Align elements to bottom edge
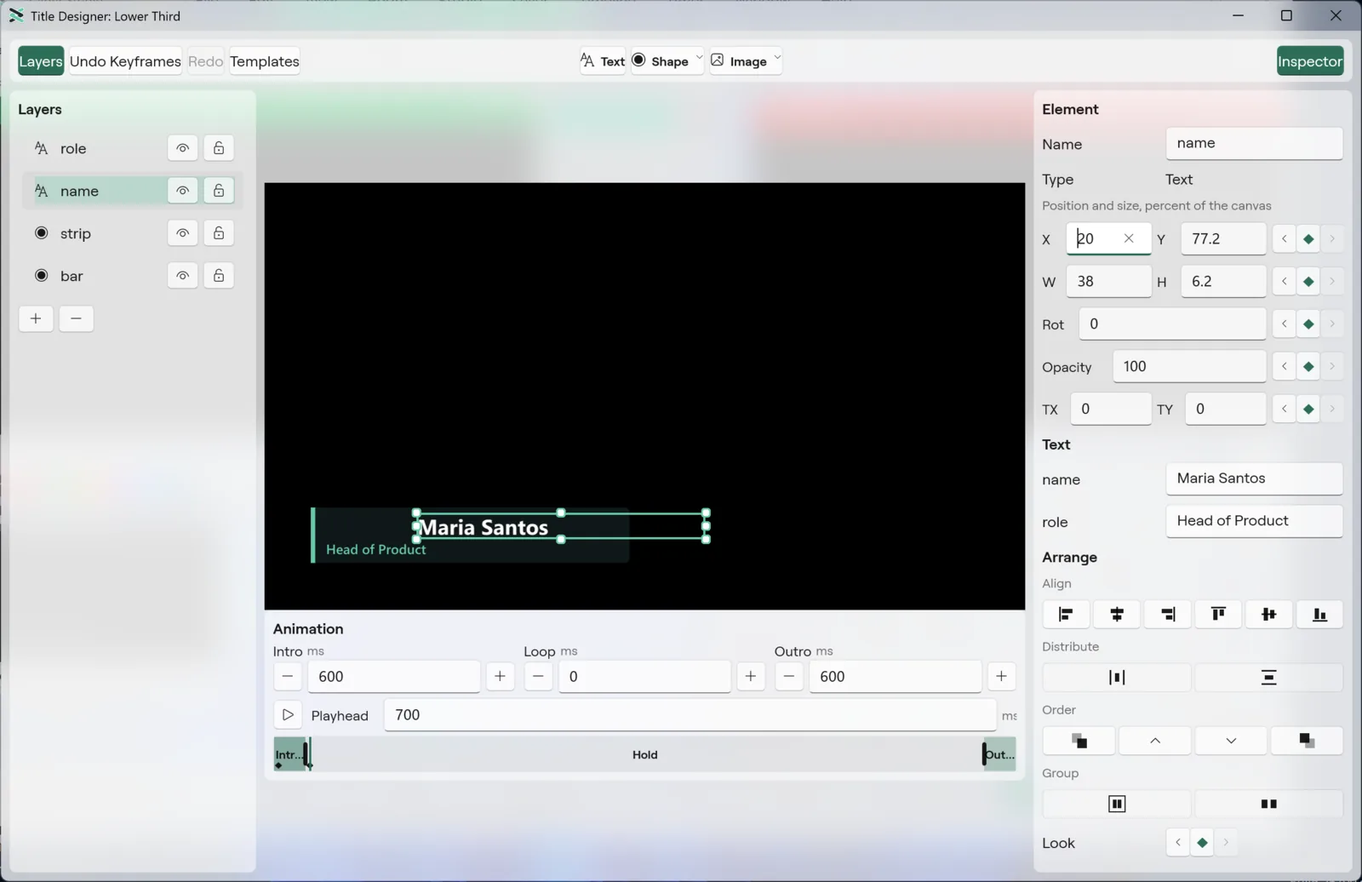 1319,614
